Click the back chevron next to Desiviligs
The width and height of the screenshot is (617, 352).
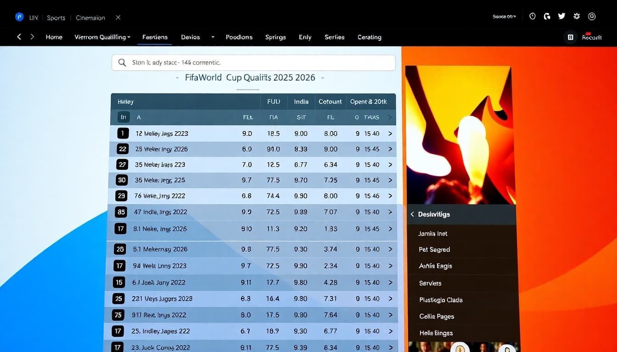(412, 214)
